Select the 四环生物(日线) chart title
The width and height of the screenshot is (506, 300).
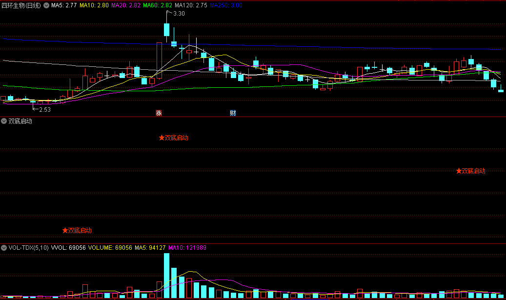click(21, 5)
